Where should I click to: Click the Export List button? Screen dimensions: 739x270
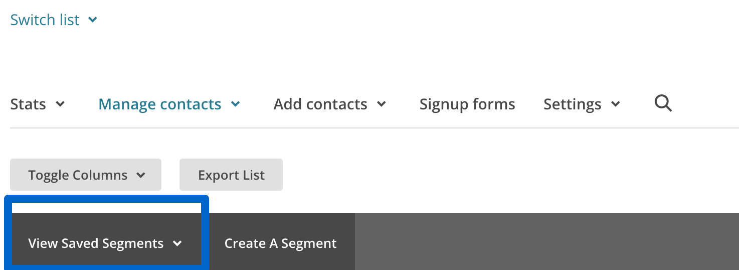click(231, 175)
